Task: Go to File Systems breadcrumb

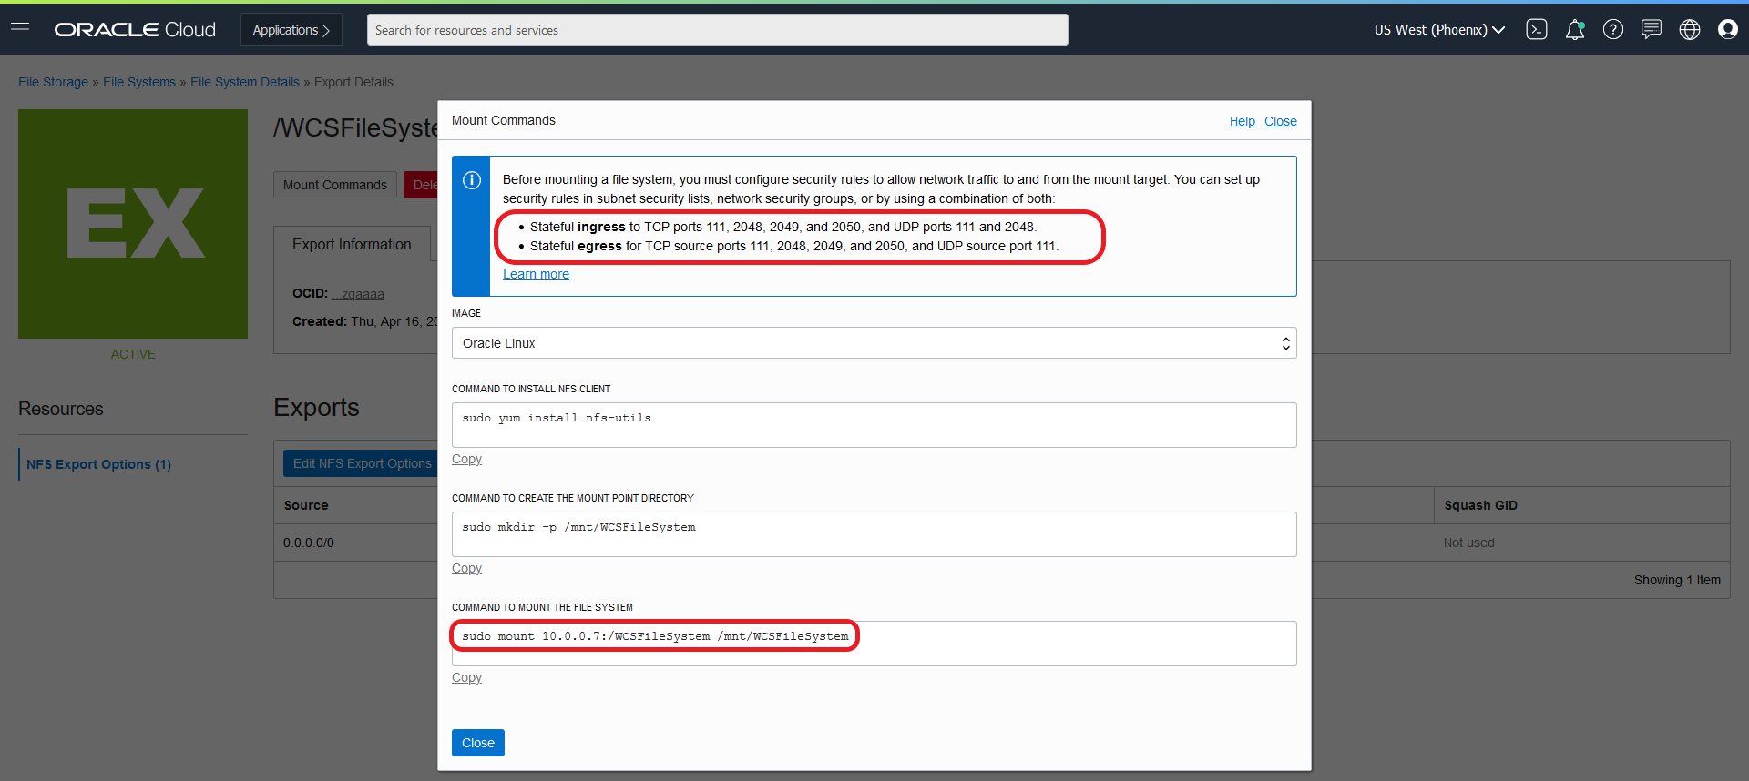Action: tap(139, 82)
